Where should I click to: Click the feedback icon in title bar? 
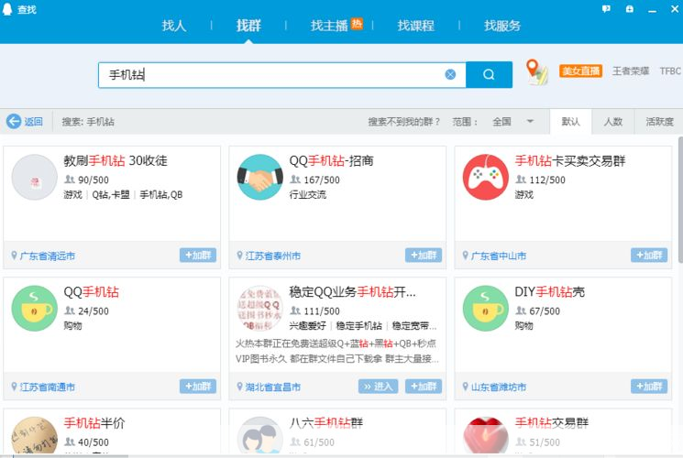606,8
